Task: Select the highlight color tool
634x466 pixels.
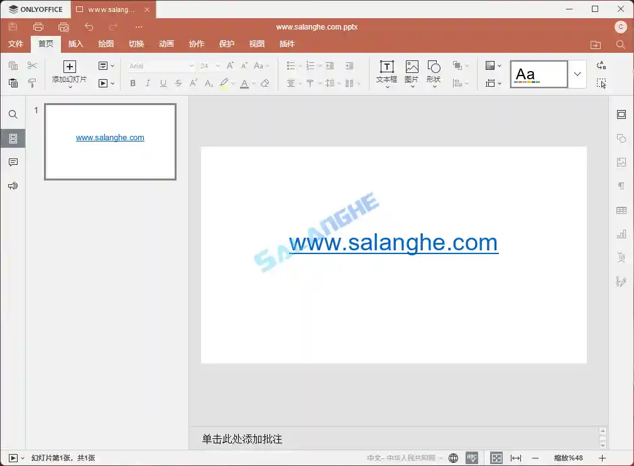Action: 225,83
